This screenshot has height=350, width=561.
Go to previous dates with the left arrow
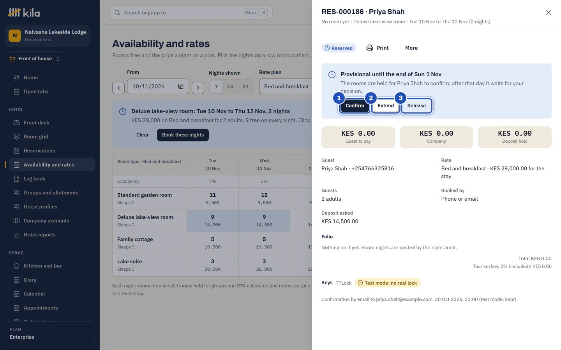(118, 87)
